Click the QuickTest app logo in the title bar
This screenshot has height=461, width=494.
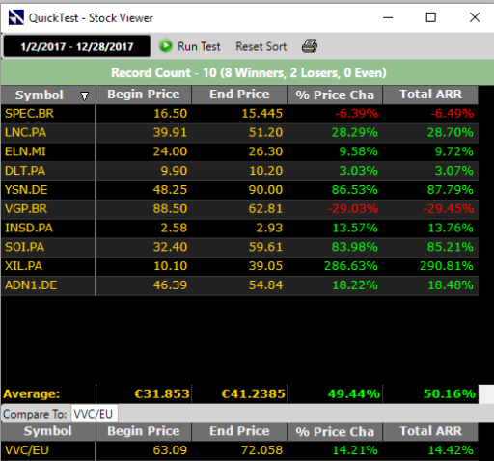pos(15,17)
